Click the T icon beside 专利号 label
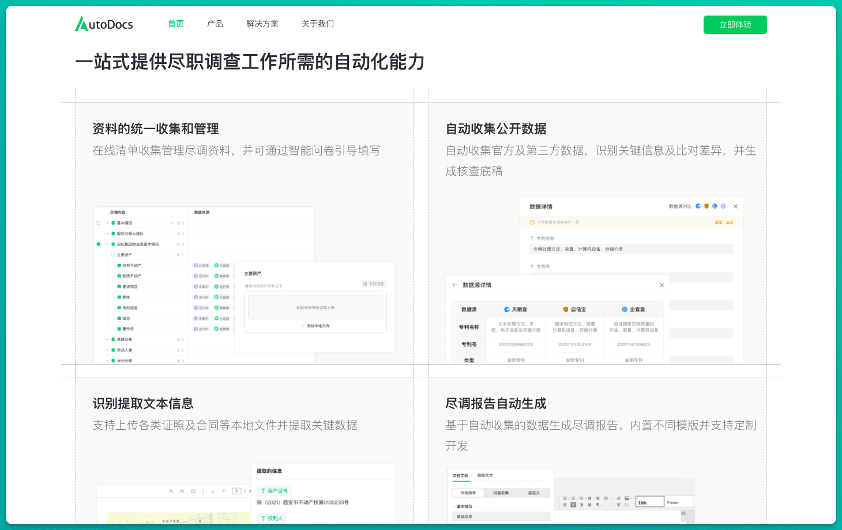842x530 pixels. [x=532, y=266]
